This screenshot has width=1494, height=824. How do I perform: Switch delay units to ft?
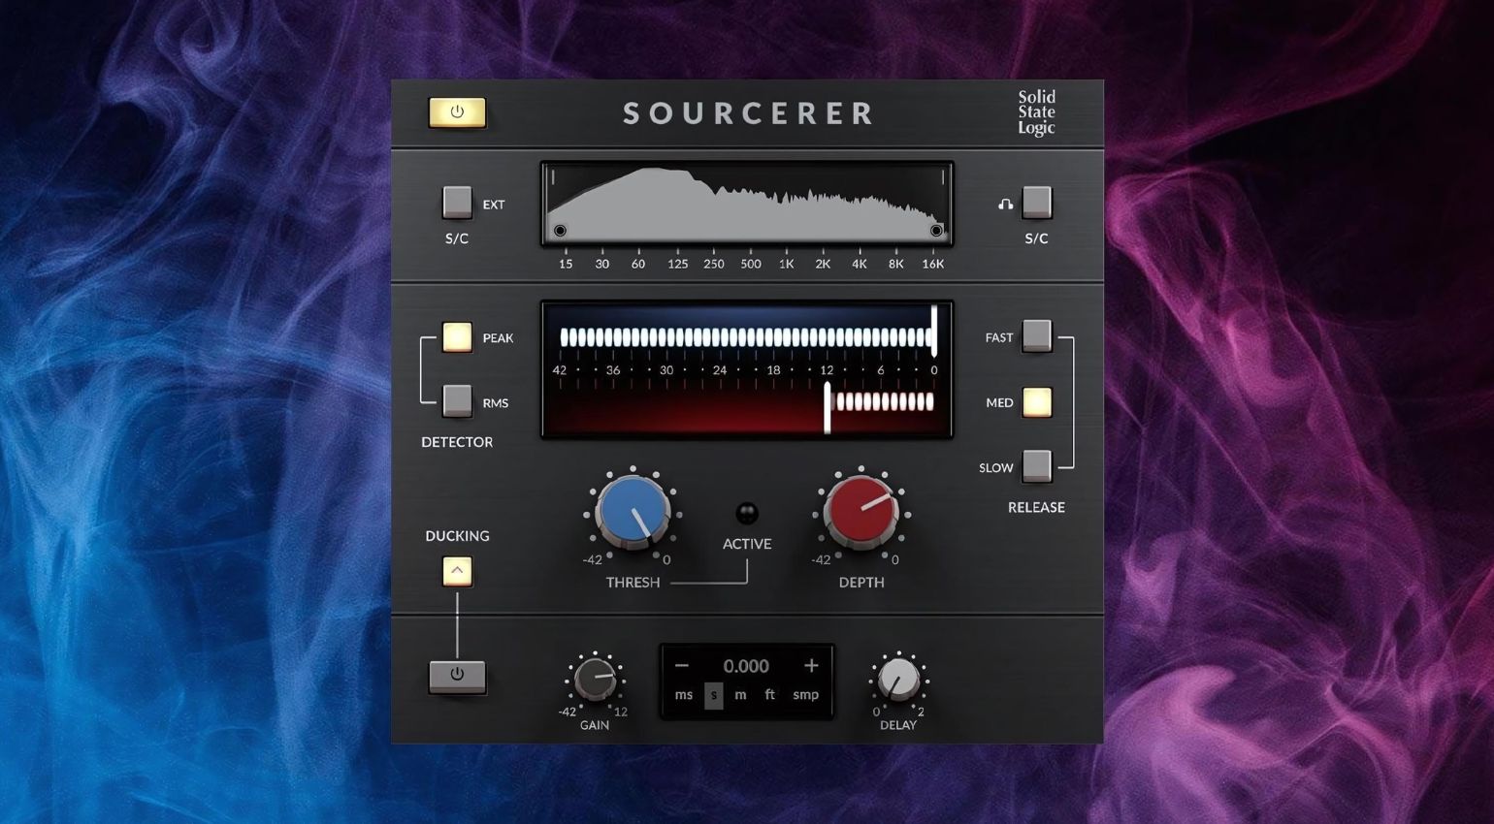coord(770,695)
